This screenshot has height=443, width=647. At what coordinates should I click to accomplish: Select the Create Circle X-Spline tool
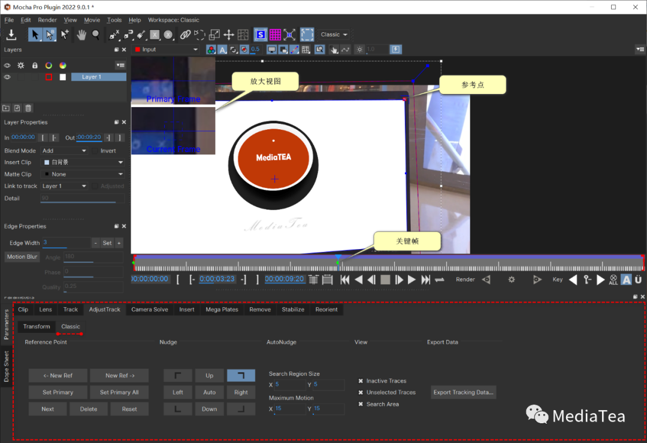point(168,35)
